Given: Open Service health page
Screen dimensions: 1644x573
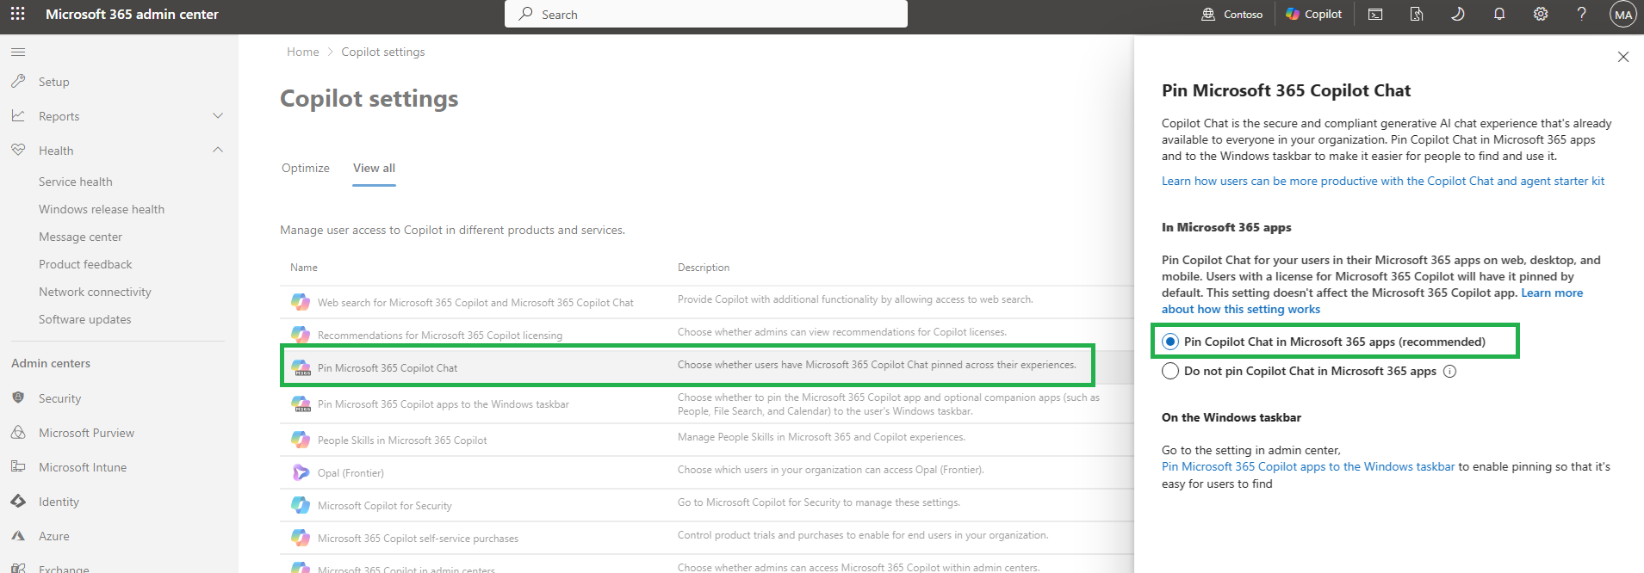Looking at the screenshot, I should tap(76, 182).
